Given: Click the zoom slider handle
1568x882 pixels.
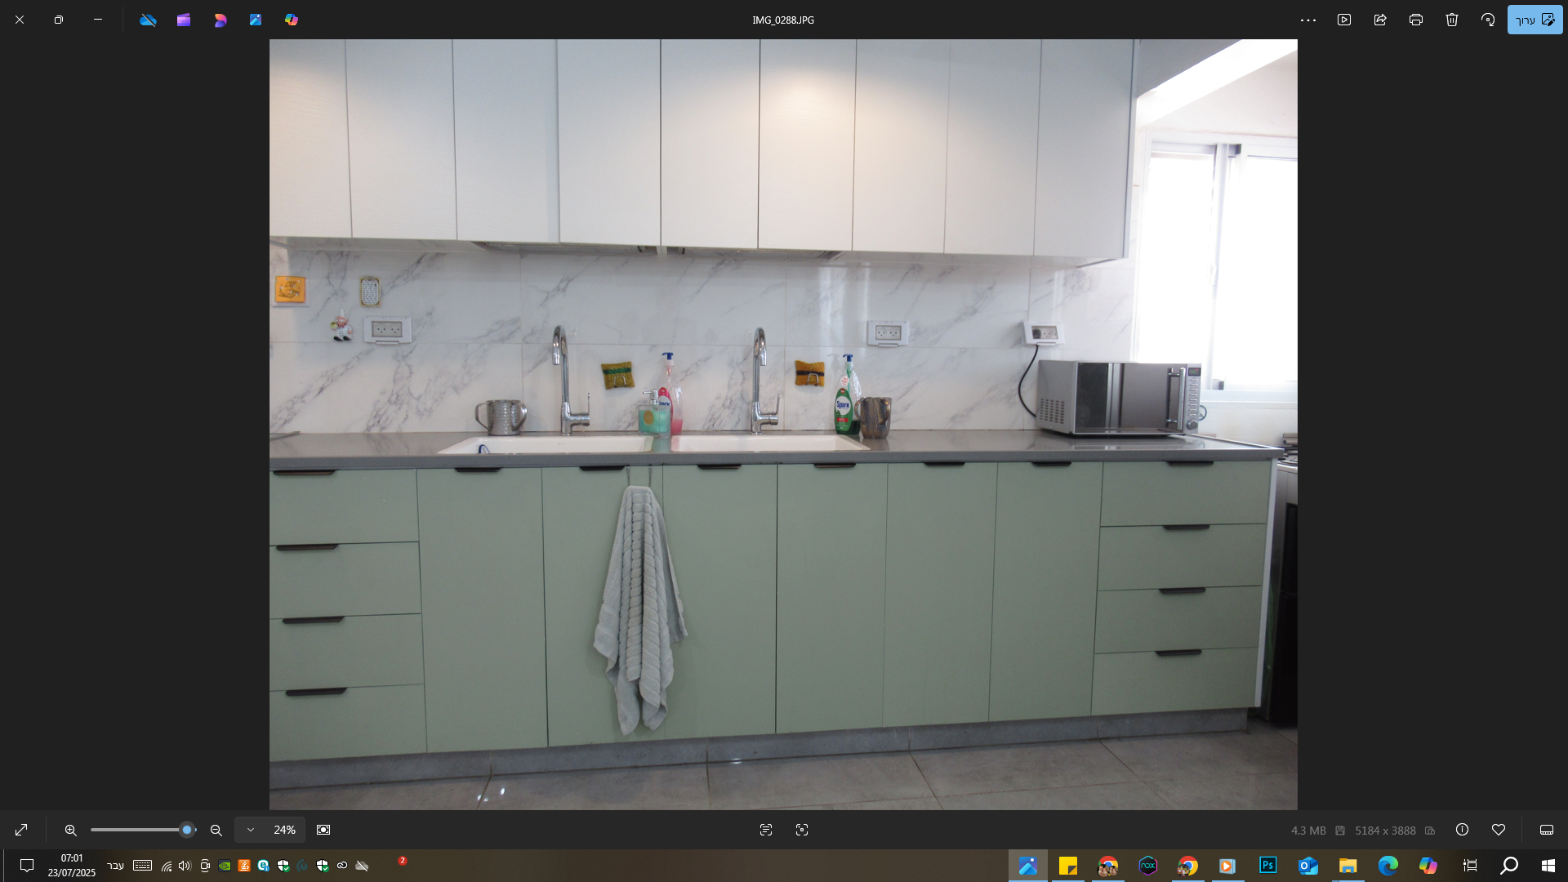Looking at the screenshot, I should 187,830.
